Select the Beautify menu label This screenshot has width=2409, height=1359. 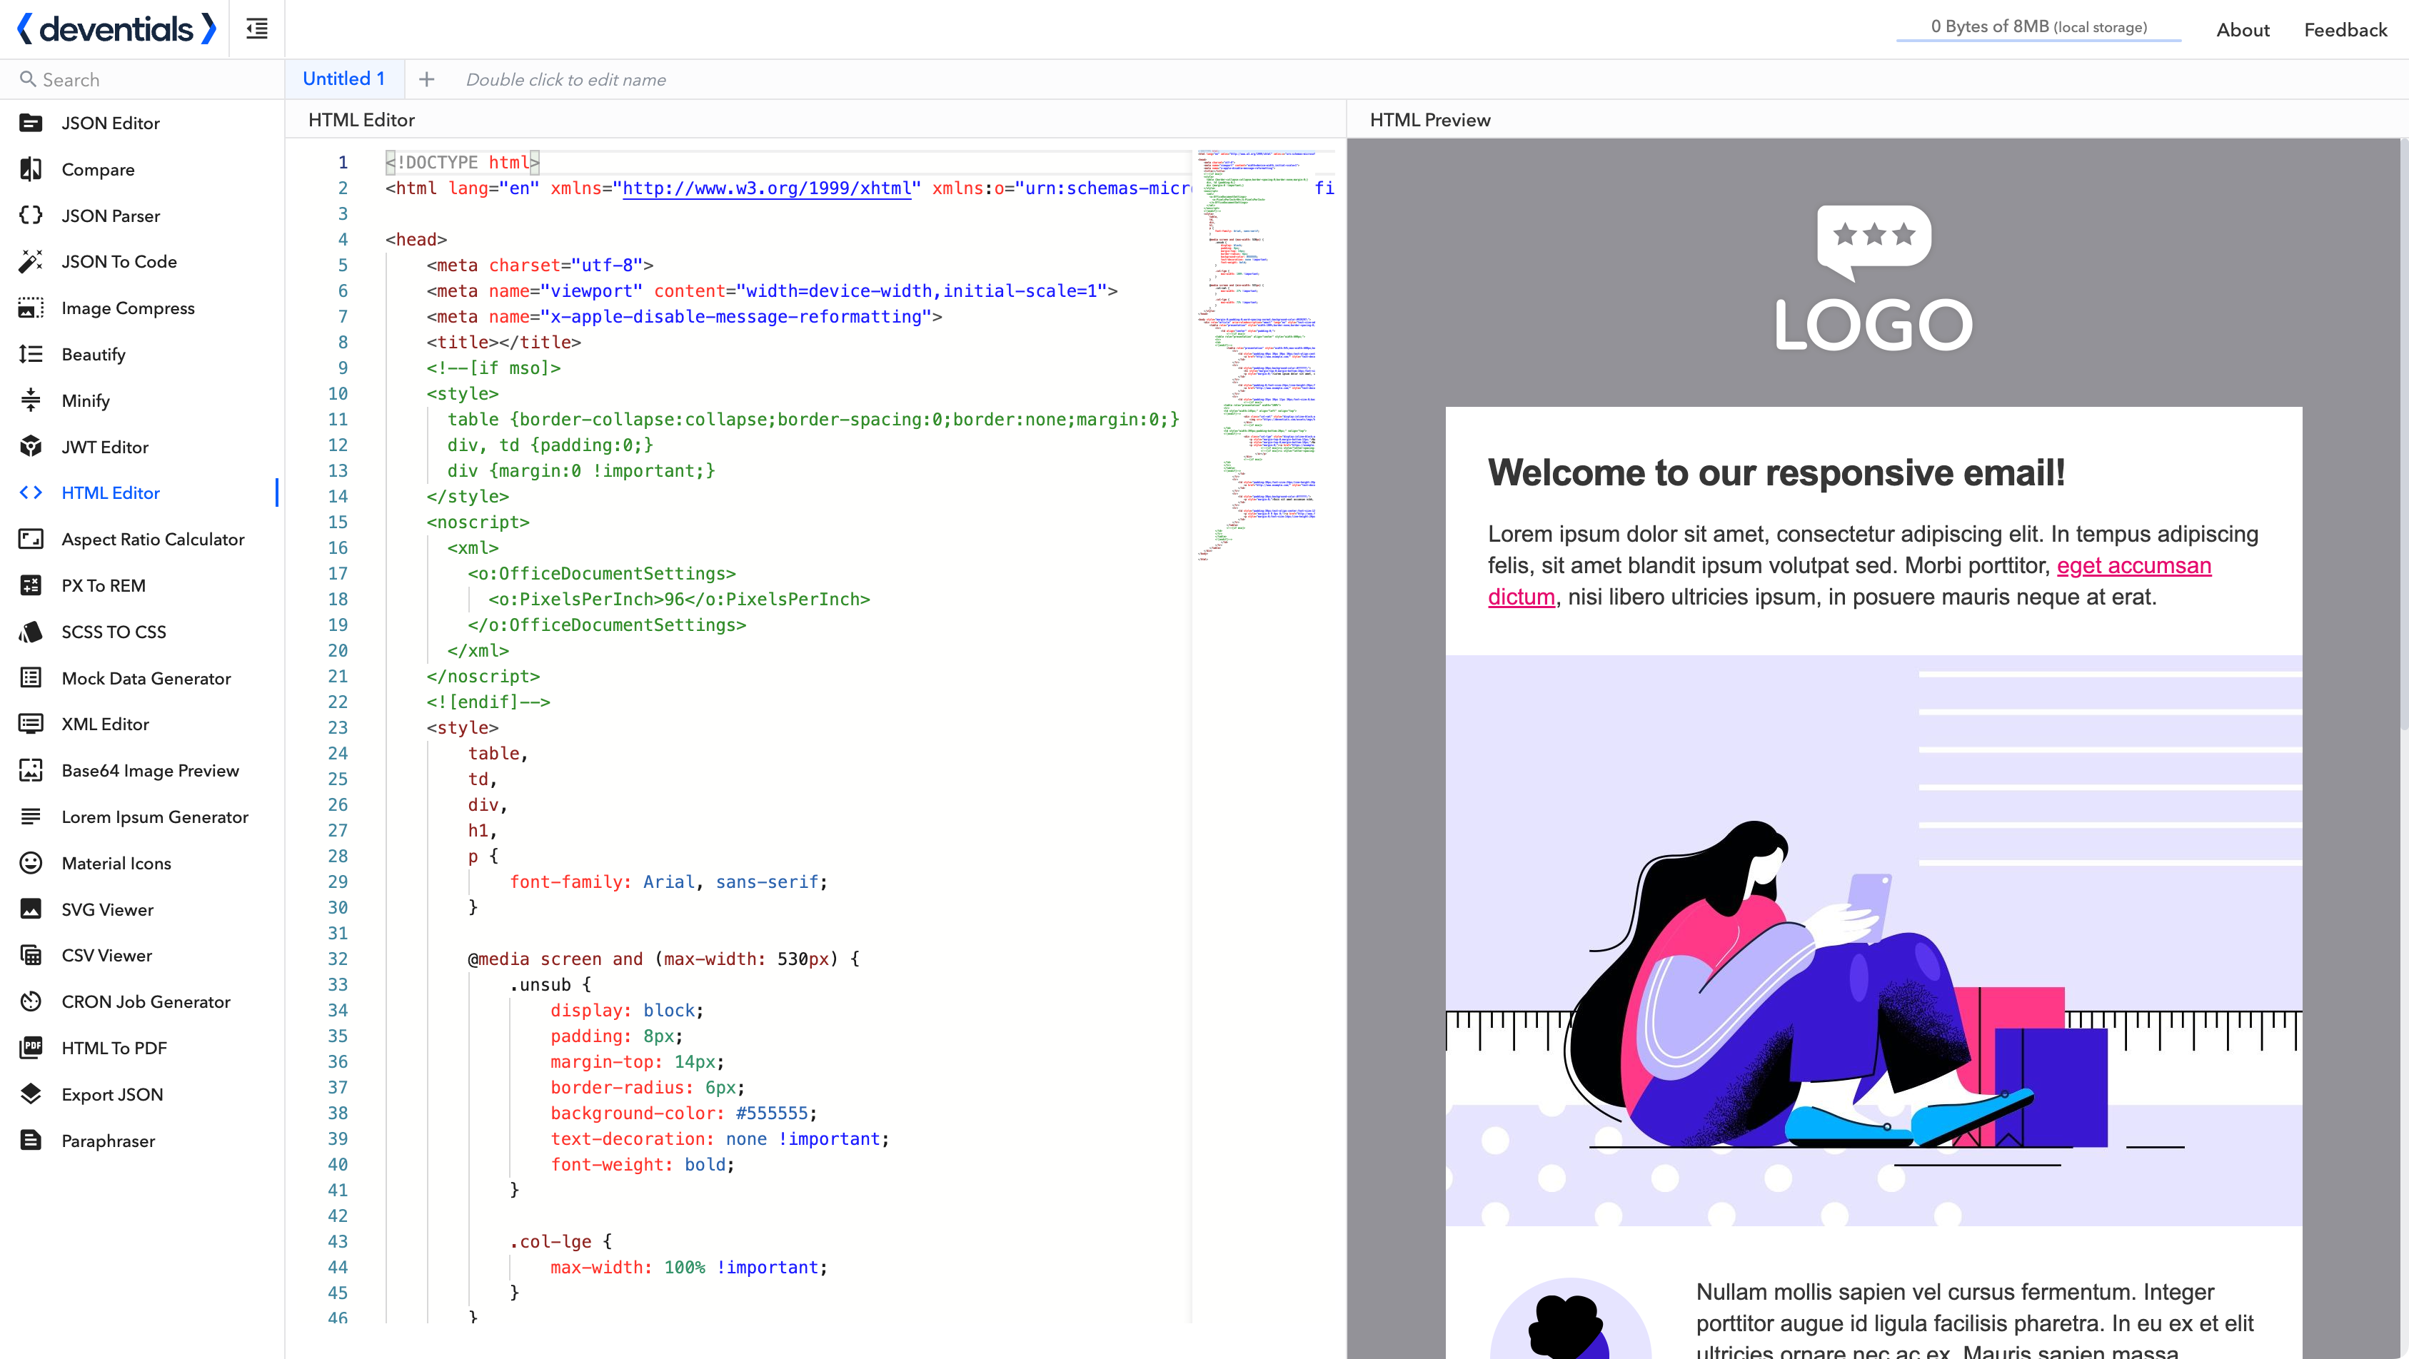[94, 354]
